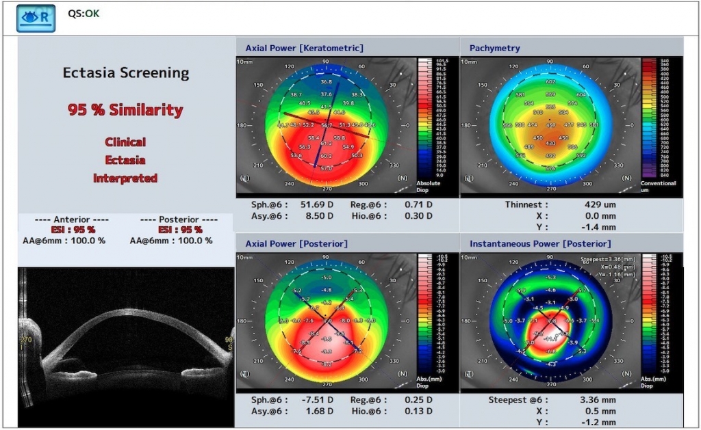701x430 pixels.
Task: Click the (N) marker in the Keratometric map
Action: (x=401, y=179)
